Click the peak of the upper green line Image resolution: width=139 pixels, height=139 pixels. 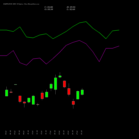(x=86, y=22)
